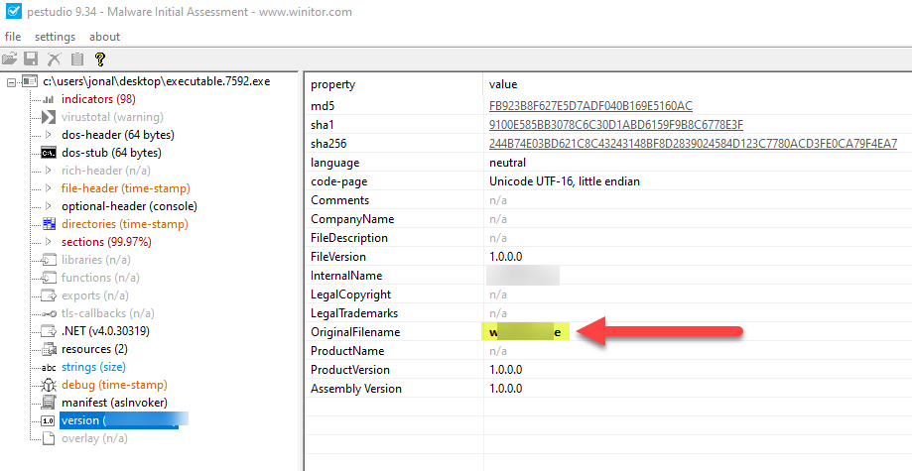Expand the sections tree arrow
The image size is (912, 471).
click(x=49, y=242)
